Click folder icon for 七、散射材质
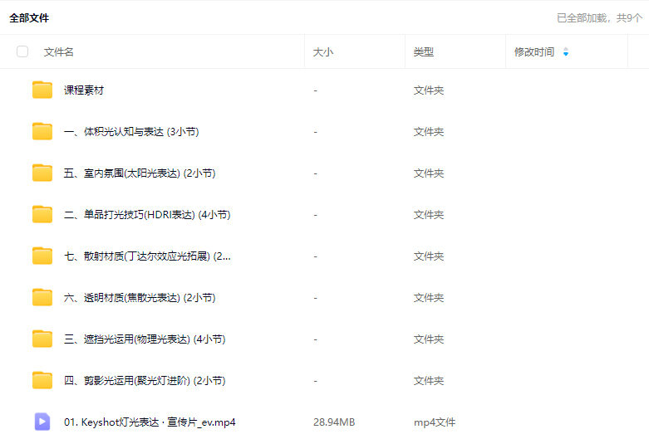The image size is (649, 439). click(42, 256)
